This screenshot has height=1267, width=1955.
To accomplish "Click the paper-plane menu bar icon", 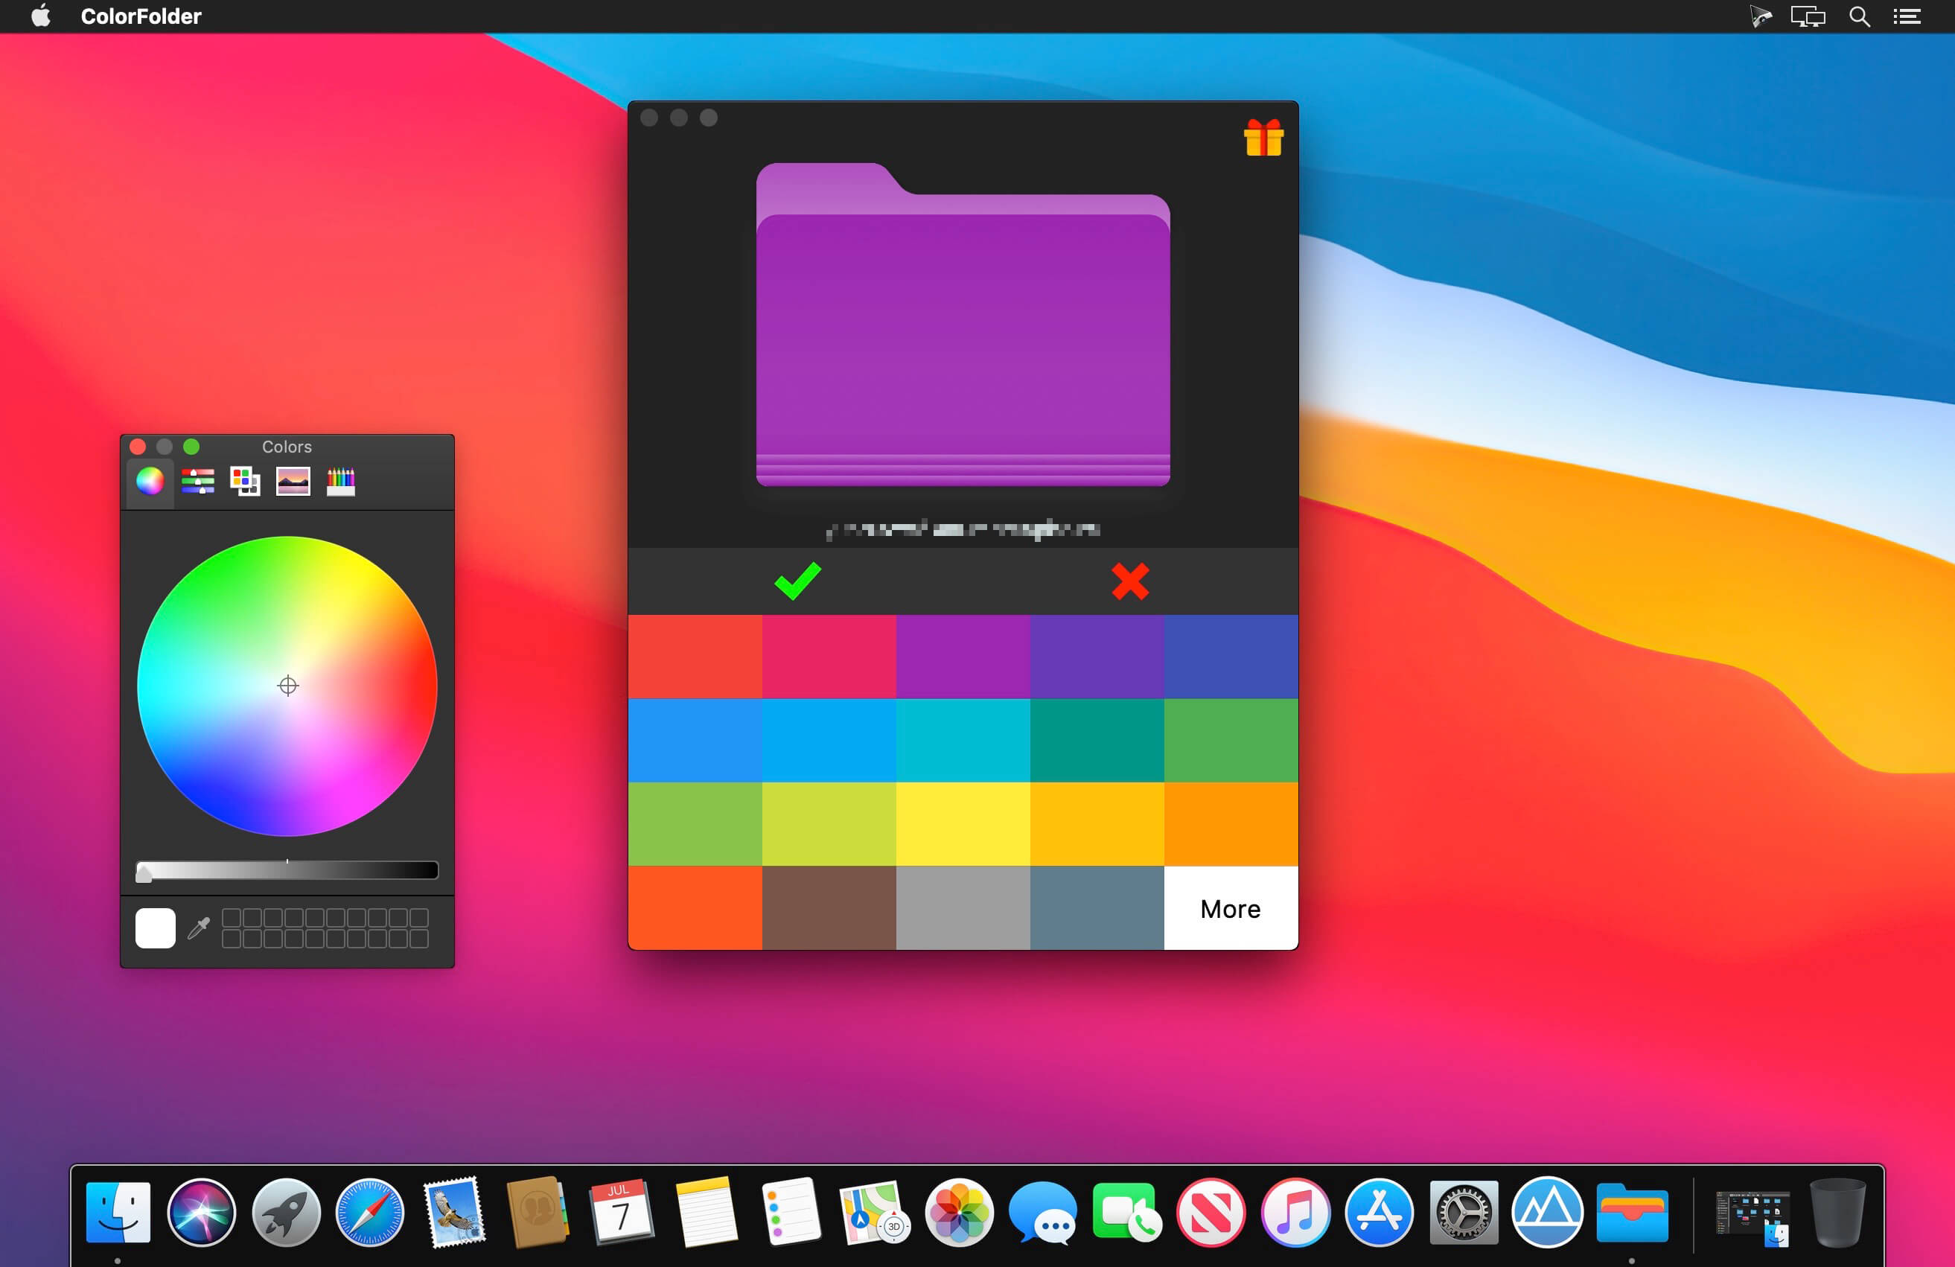I will point(1759,16).
